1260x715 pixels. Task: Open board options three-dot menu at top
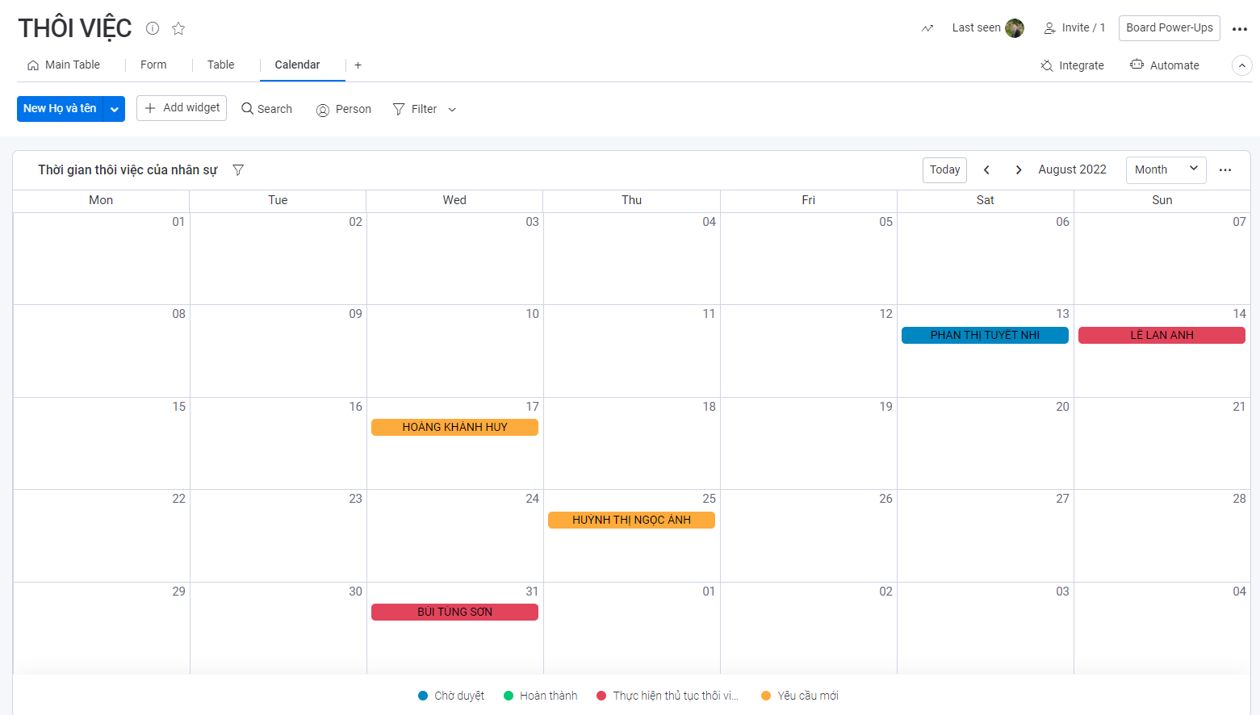pos(1240,29)
